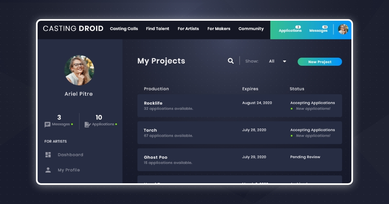The image size is (389, 204).
Task: Toggle the green new-applications indicator on Rocklife
Action: point(292,108)
